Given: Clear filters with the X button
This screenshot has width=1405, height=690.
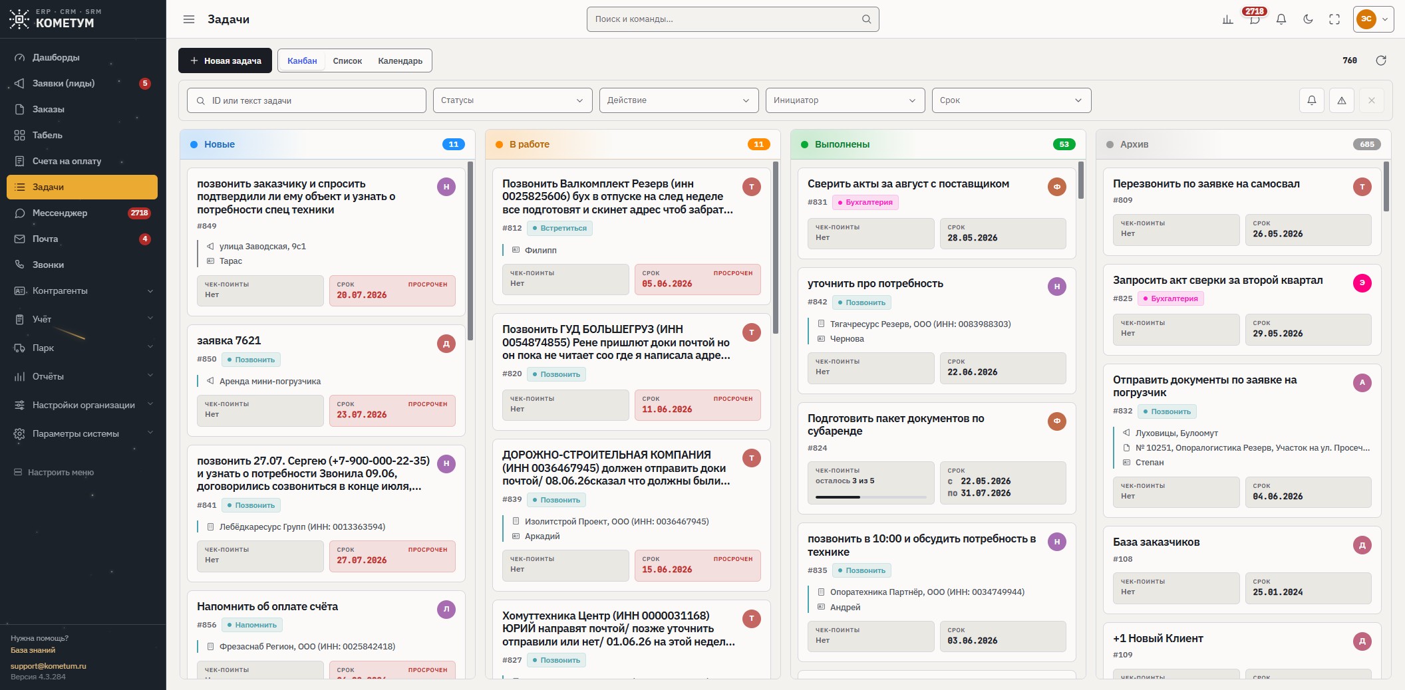Looking at the screenshot, I should click(x=1372, y=100).
